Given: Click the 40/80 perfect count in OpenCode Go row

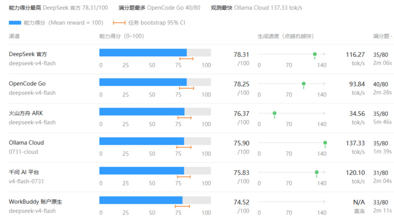Looking at the screenshot, I should coord(380,84).
